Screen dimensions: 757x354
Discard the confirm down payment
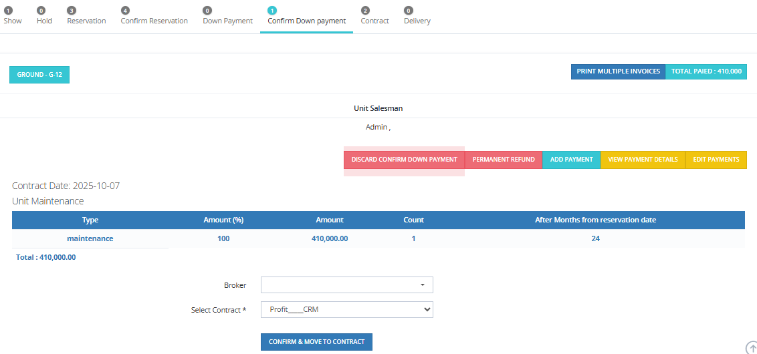404,160
